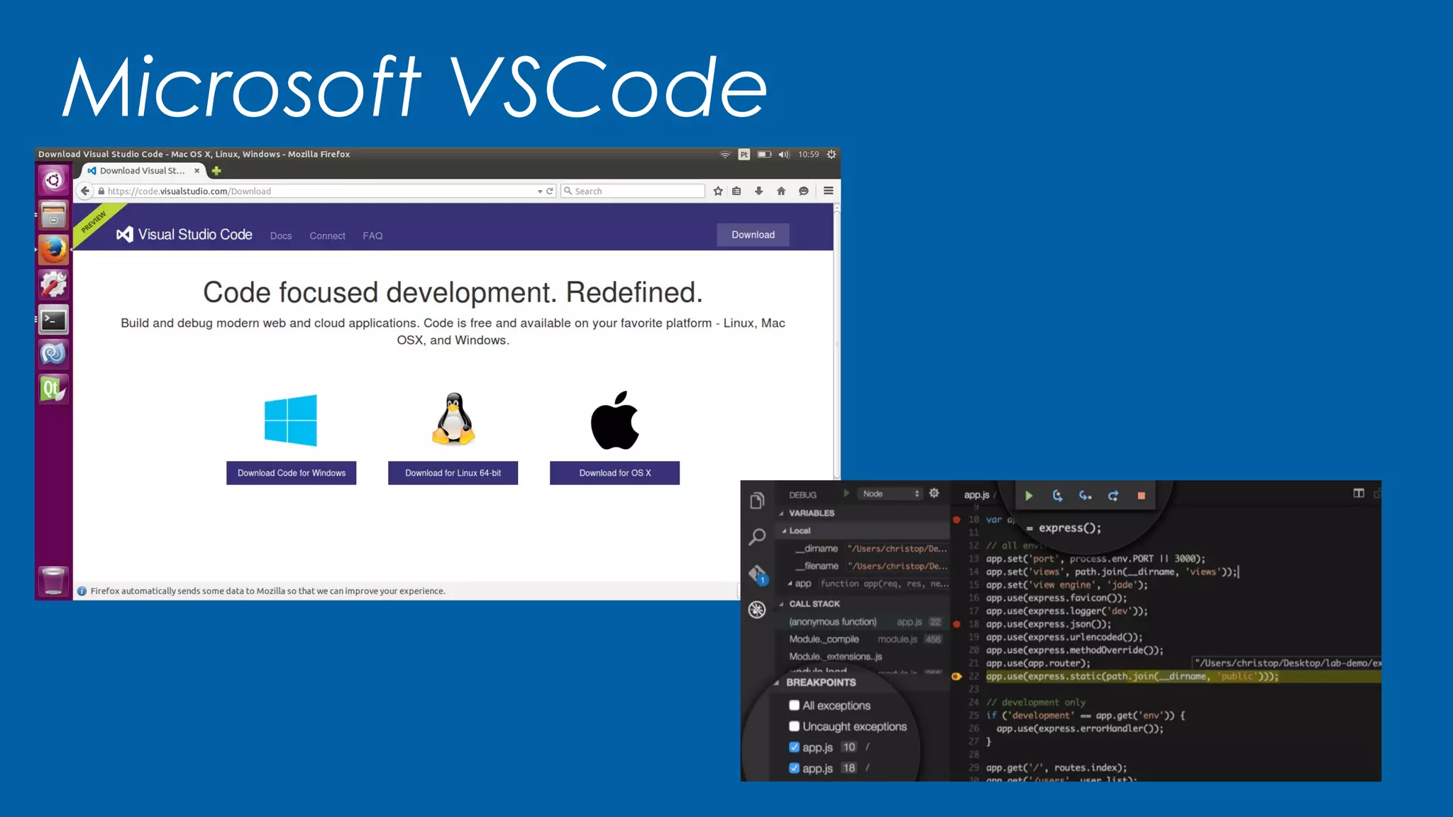Open the Git icon with badge in VS Code
This screenshot has width=1453, height=817.
pyautogui.click(x=758, y=574)
